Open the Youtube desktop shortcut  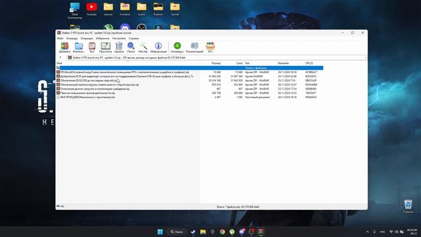tap(91, 9)
